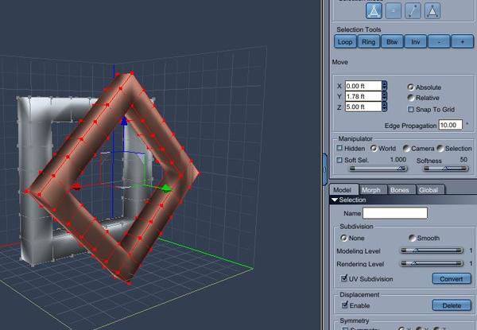Viewport: 477px width, 330px height.
Task: Toggle the UV Subdivision checkbox
Action: click(x=344, y=278)
